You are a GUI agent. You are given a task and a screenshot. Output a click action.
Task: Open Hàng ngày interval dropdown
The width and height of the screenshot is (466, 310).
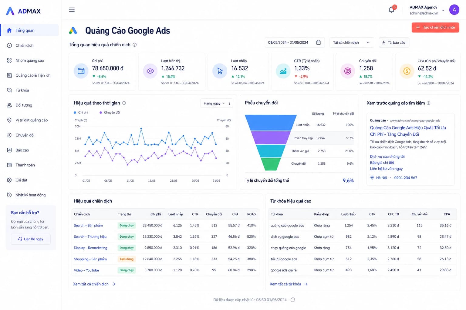point(214,103)
